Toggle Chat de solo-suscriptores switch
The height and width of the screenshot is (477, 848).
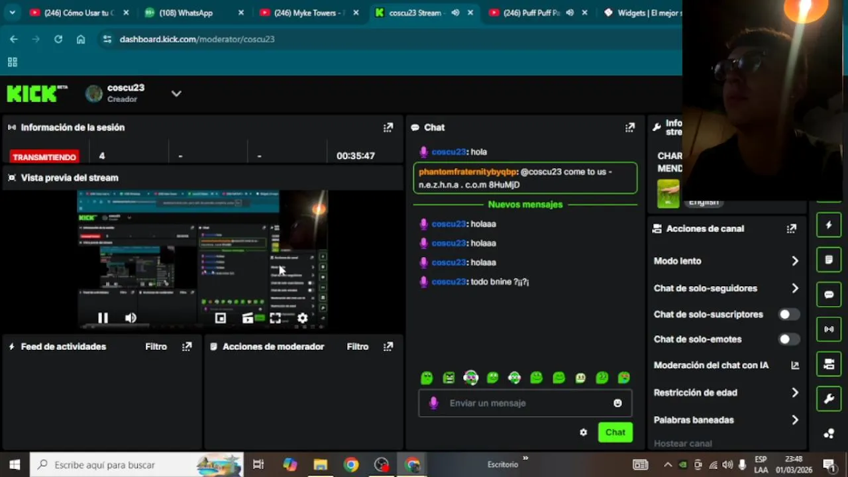[x=788, y=315]
